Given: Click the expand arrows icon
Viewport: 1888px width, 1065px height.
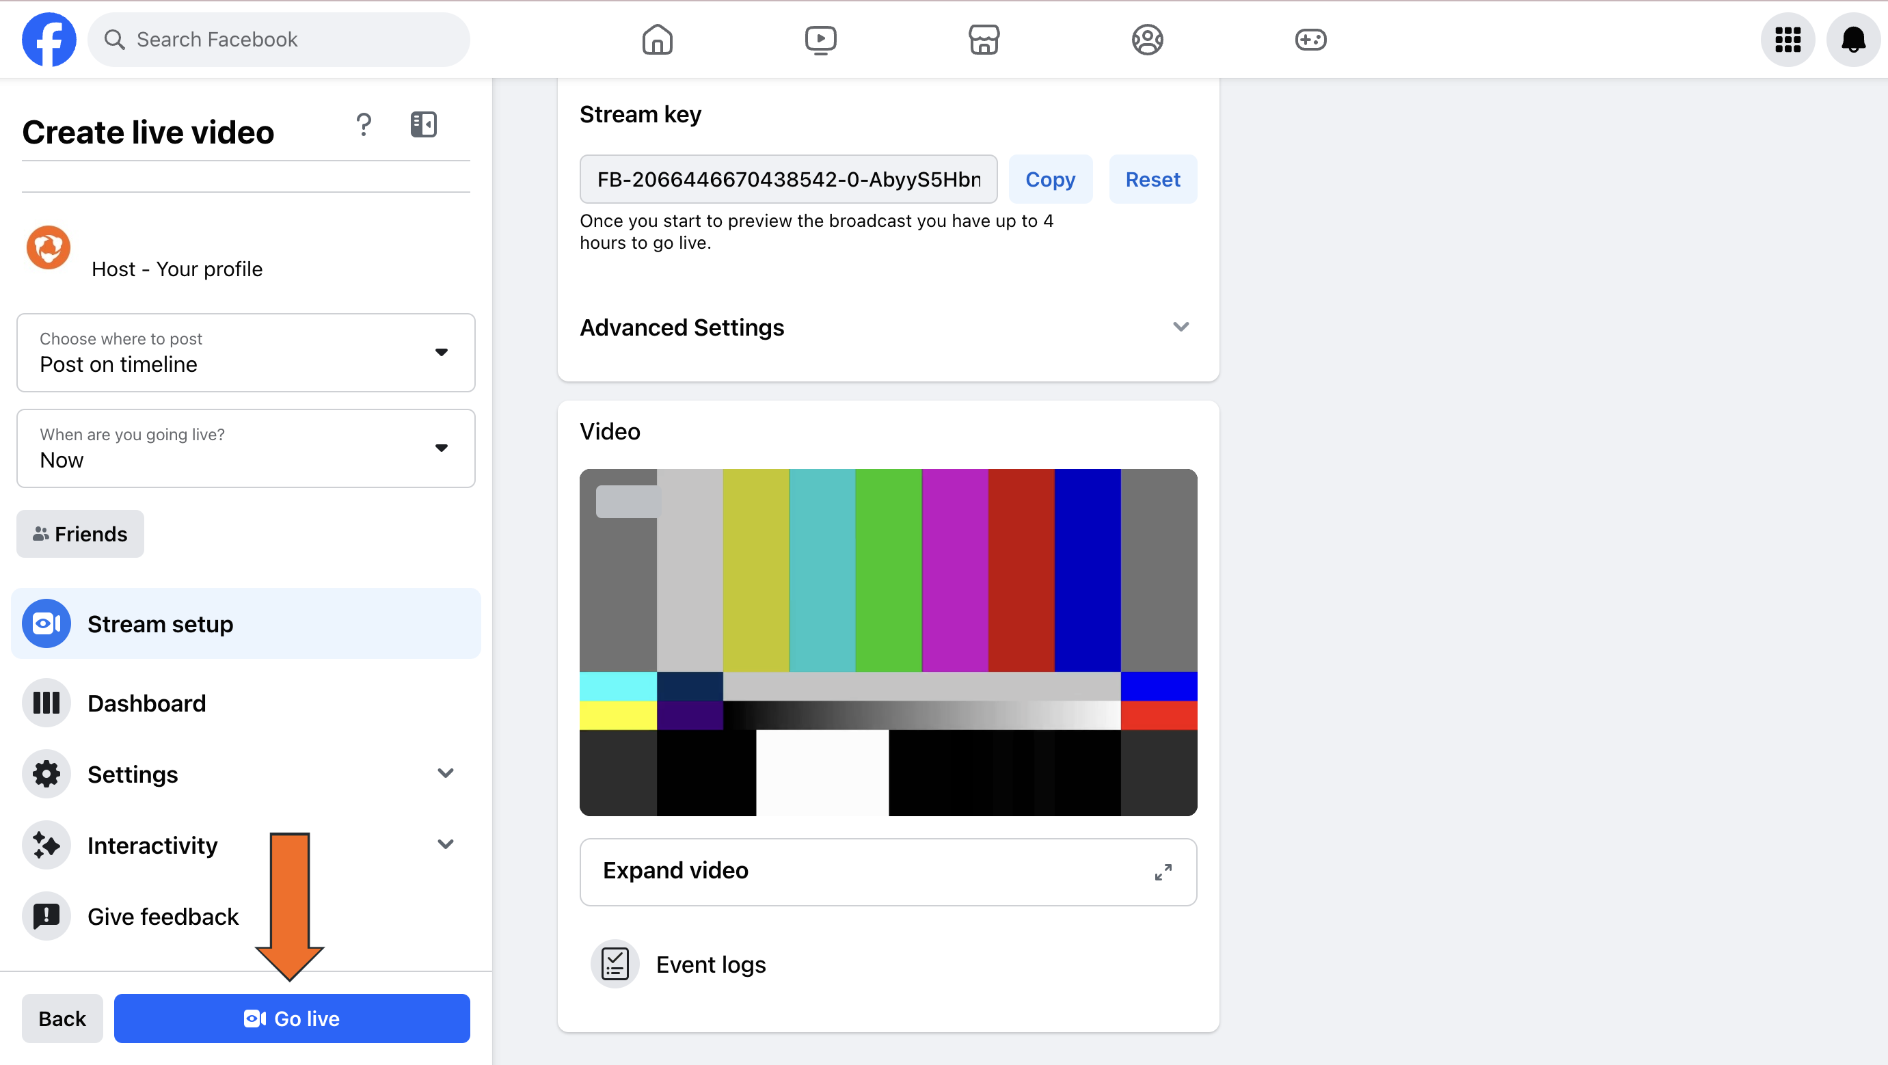Looking at the screenshot, I should coord(1163,872).
